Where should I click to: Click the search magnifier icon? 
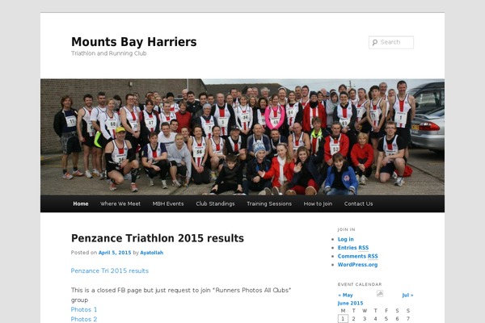coord(374,43)
